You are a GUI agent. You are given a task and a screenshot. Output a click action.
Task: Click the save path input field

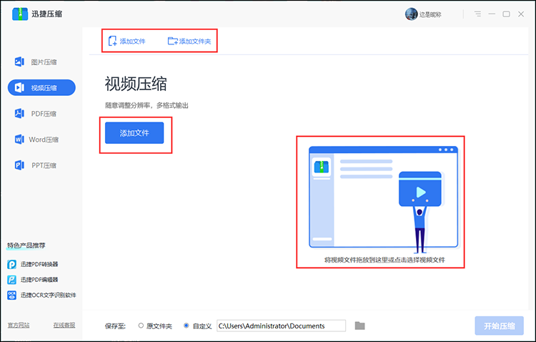[x=282, y=326]
